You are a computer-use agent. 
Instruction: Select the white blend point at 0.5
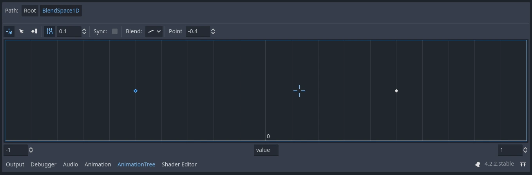(x=396, y=91)
